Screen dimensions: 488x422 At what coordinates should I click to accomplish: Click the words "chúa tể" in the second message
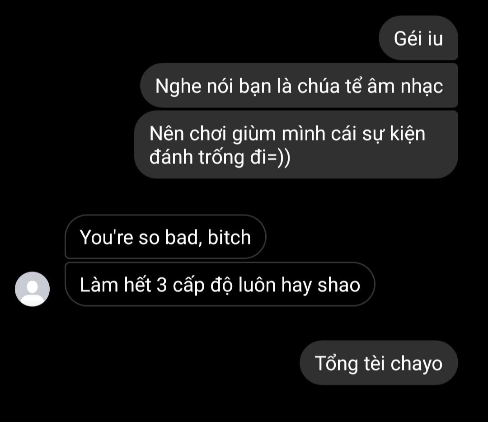329,86
